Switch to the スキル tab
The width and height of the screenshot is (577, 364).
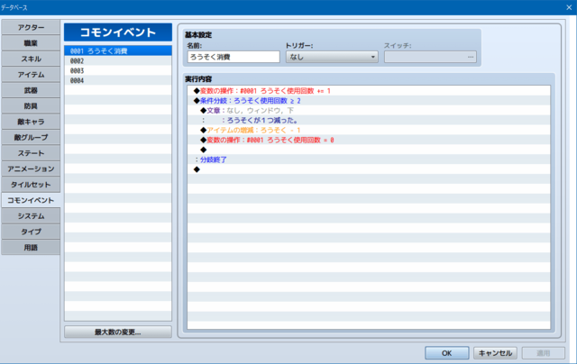coord(31,59)
